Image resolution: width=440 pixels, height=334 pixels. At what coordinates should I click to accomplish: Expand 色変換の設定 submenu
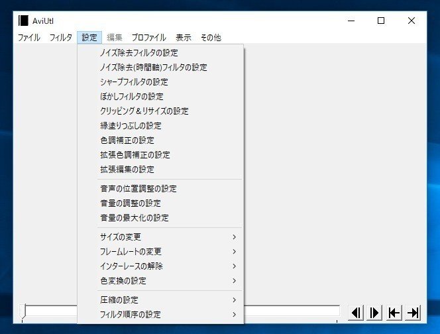coord(160,281)
